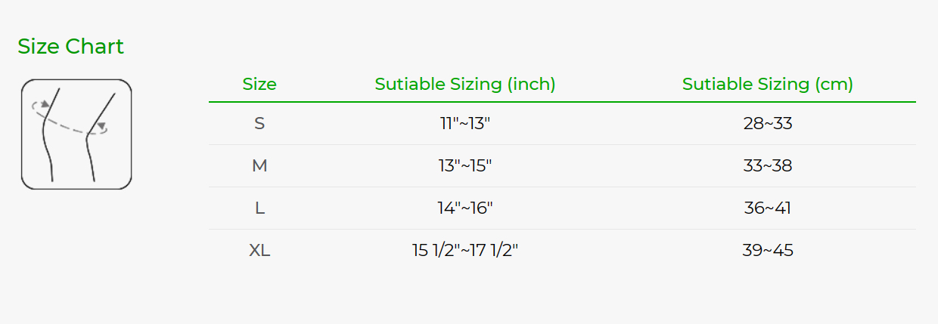Click the 33~38 cm value
938x324 pixels.
pyautogui.click(x=768, y=165)
